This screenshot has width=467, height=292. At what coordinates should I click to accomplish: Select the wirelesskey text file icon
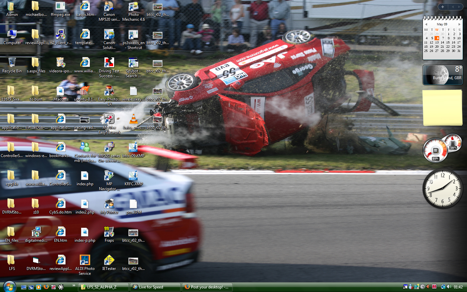coord(133,94)
